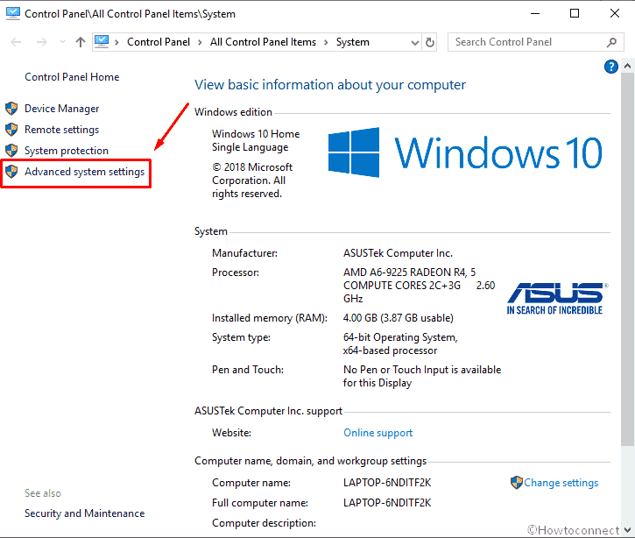This screenshot has width=635, height=538.
Task: Open Advanced system settings link
Action: [x=84, y=172]
